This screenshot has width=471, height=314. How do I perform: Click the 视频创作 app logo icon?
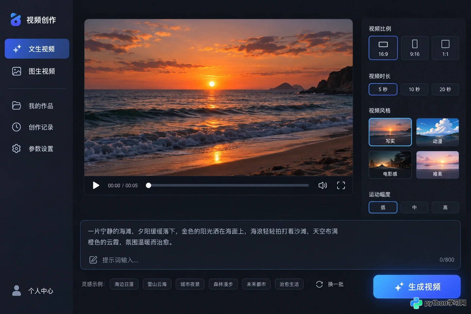15,20
